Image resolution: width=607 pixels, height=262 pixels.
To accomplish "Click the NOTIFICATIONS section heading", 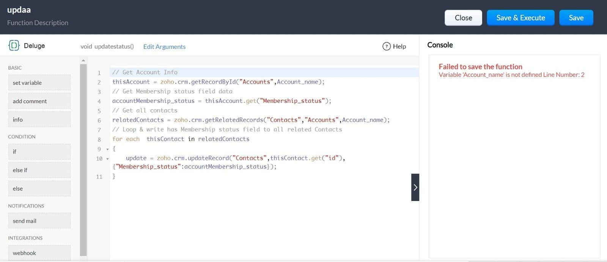I will pos(26,206).
